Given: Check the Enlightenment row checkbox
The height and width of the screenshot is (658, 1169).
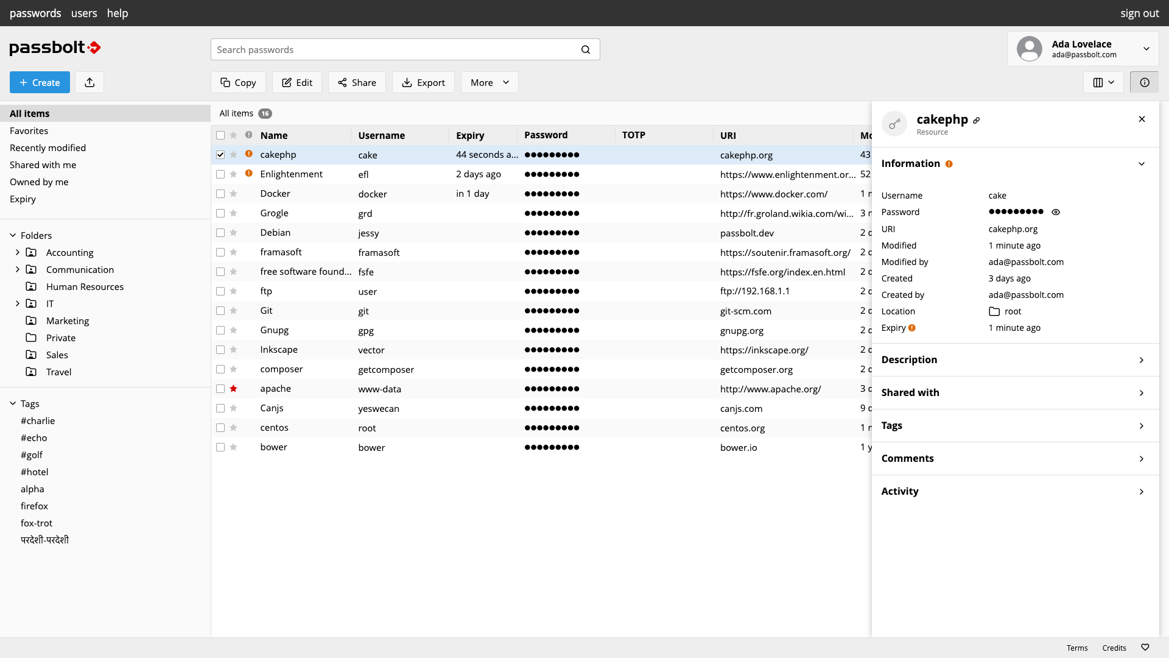Looking at the screenshot, I should point(220,174).
